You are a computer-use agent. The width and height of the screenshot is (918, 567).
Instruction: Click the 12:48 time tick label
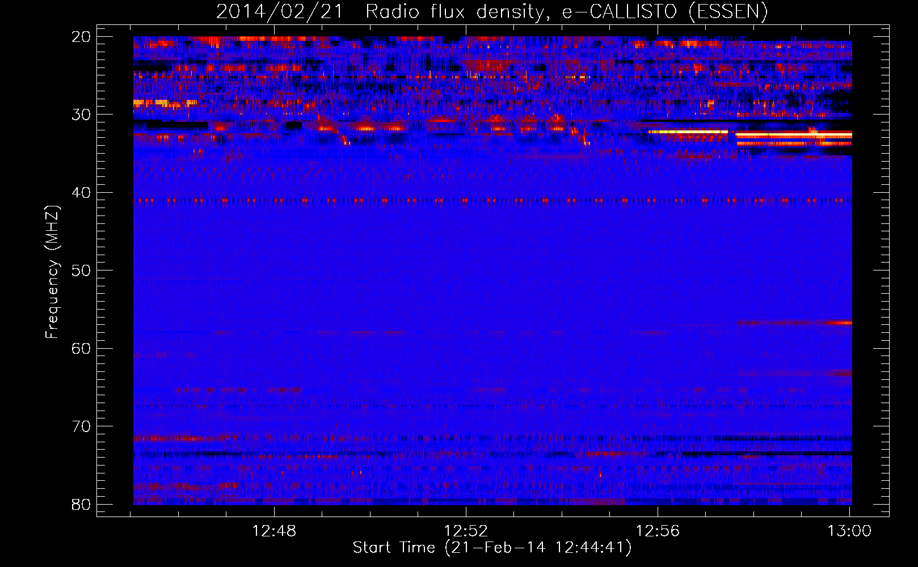pos(275,531)
